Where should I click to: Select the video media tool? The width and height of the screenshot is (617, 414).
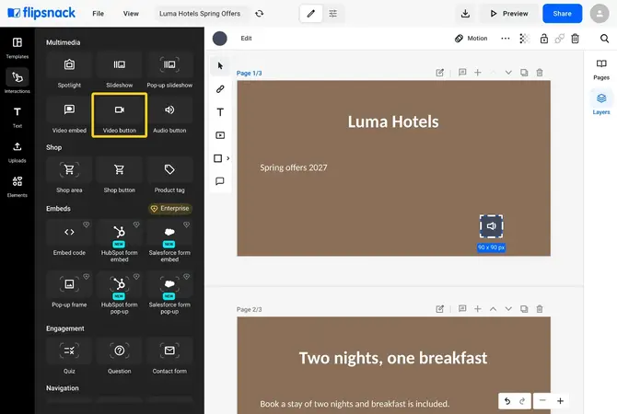[x=220, y=135]
